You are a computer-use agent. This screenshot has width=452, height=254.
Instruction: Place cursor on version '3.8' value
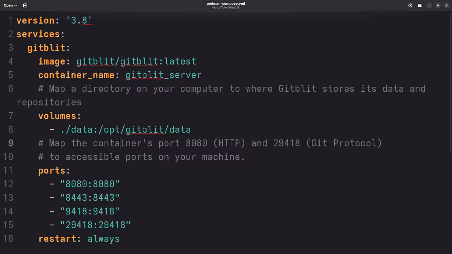pyautogui.click(x=79, y=20)
